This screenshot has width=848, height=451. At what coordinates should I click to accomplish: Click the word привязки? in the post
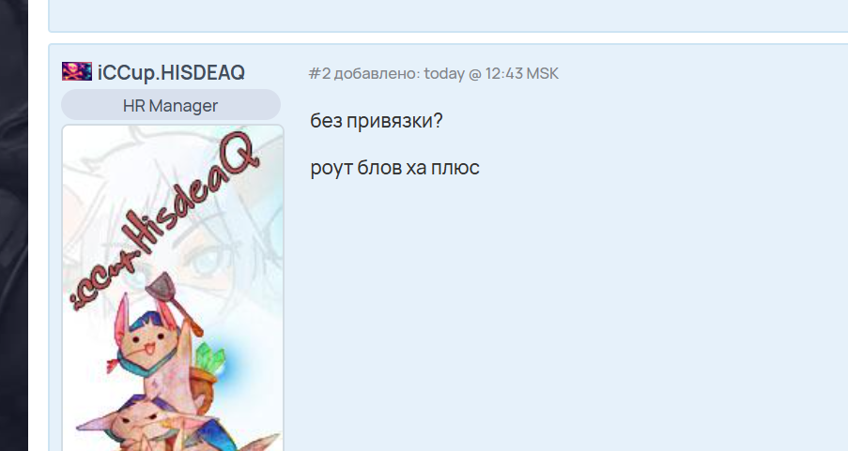(x=394, y=121)
